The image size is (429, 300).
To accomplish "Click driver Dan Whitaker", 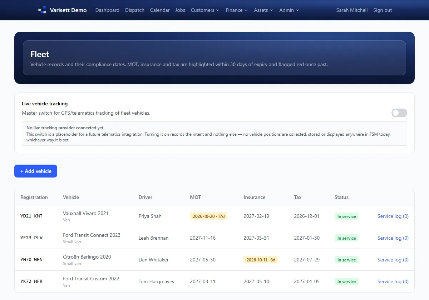I will coord(154,260).
